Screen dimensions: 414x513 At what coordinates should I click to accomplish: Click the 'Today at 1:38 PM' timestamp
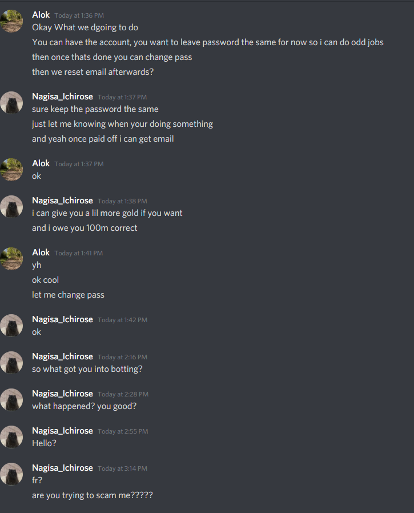(x=122, y=201)
